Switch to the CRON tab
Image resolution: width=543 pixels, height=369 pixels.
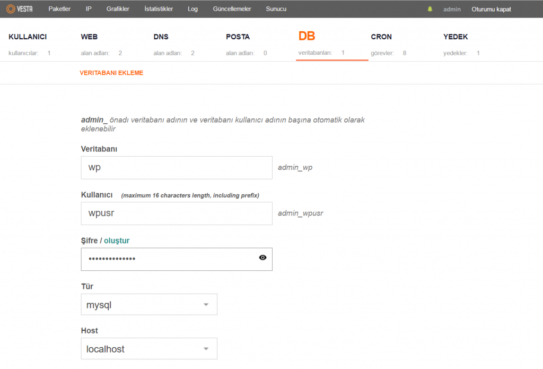click(381, 37)
